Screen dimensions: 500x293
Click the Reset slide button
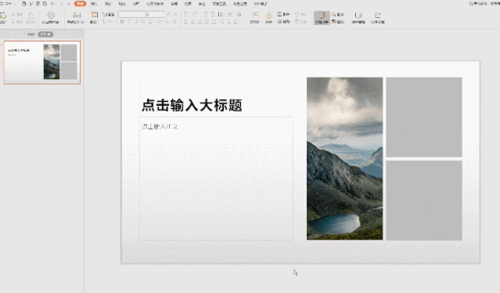pos(109,15)
